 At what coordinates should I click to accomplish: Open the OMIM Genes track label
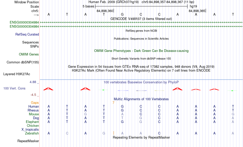click(x=29, y=54)
